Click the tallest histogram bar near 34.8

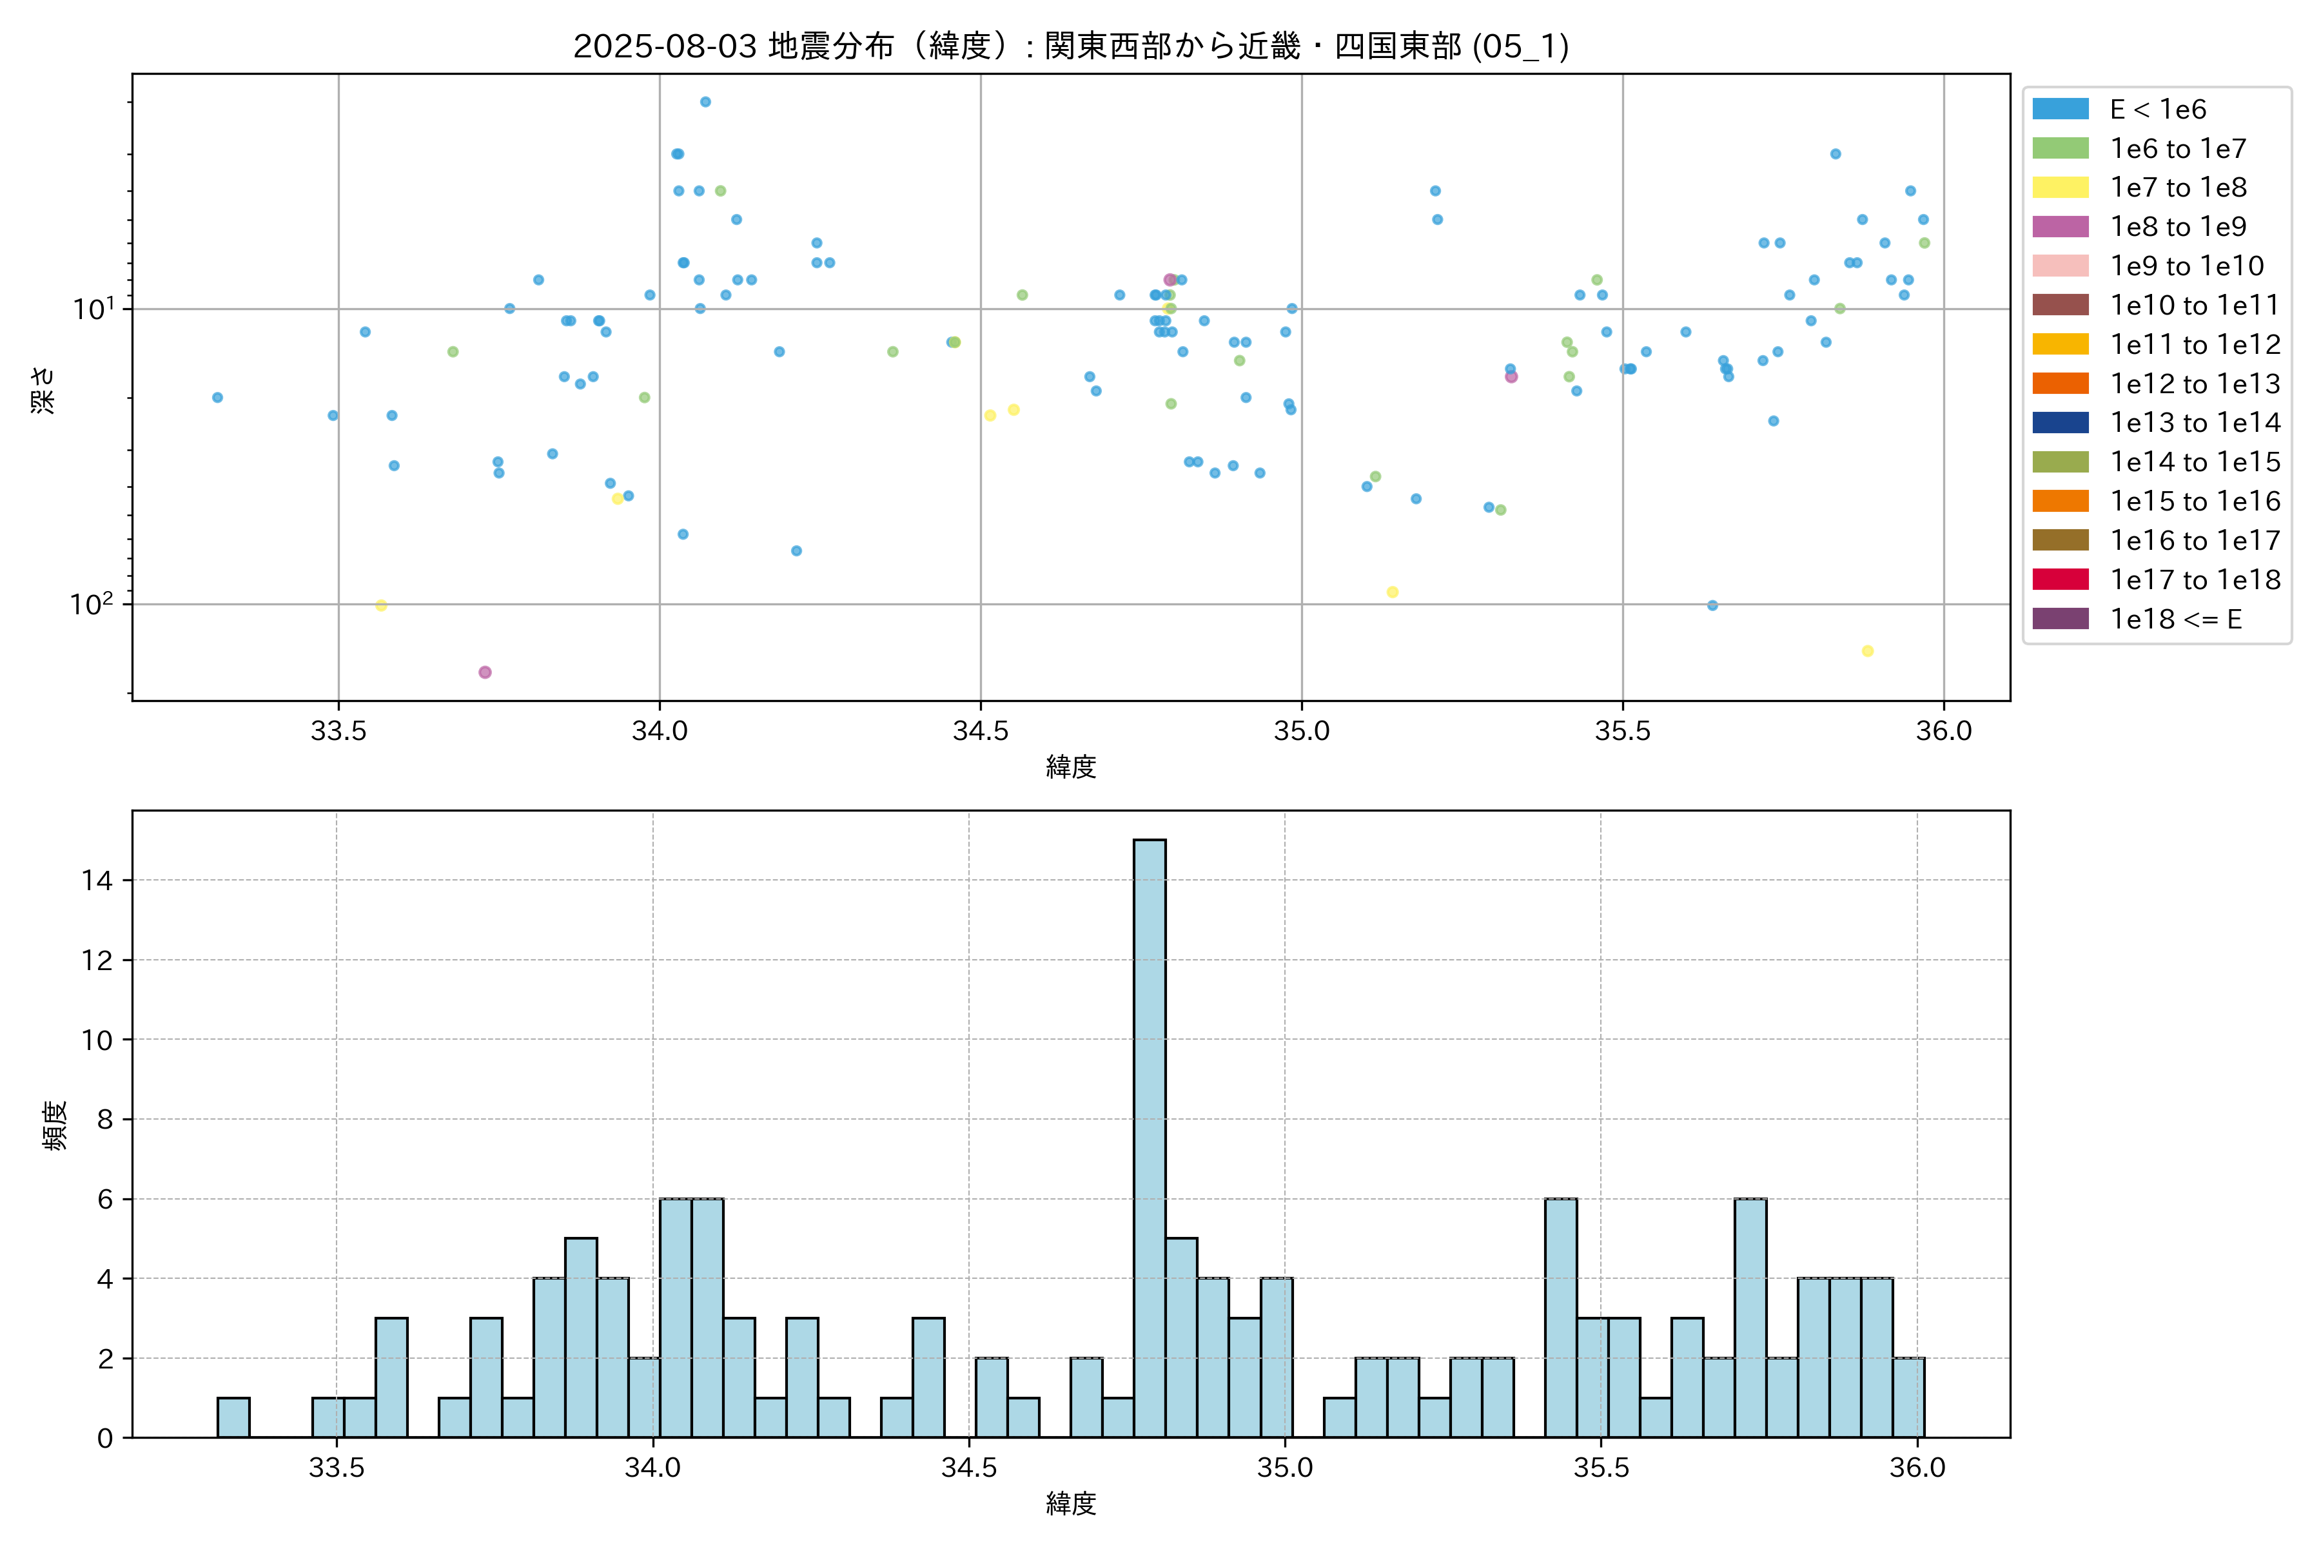click(1150, 1138)
